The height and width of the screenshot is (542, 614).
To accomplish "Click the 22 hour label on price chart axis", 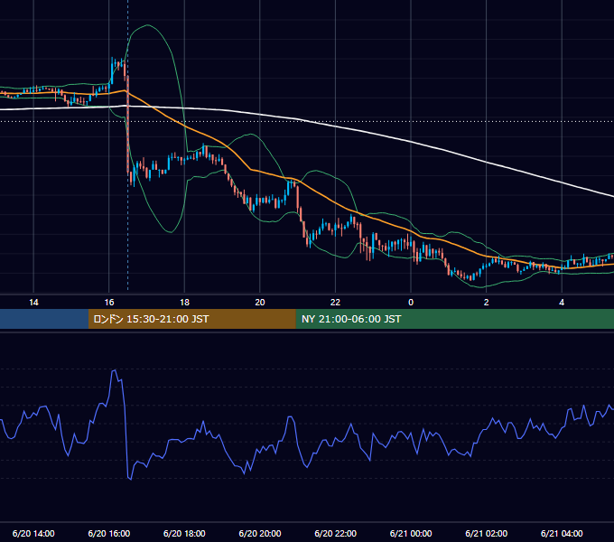I will [335, 303].
